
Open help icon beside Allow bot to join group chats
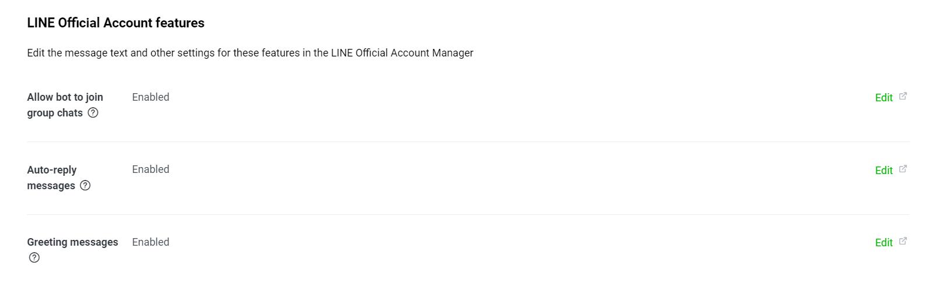[93, 113]
